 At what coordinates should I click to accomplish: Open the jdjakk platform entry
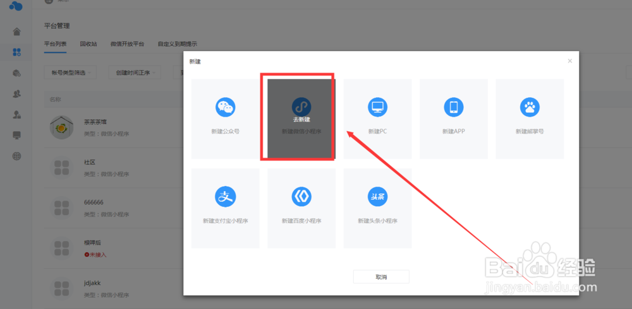click(x=92, y=283)
